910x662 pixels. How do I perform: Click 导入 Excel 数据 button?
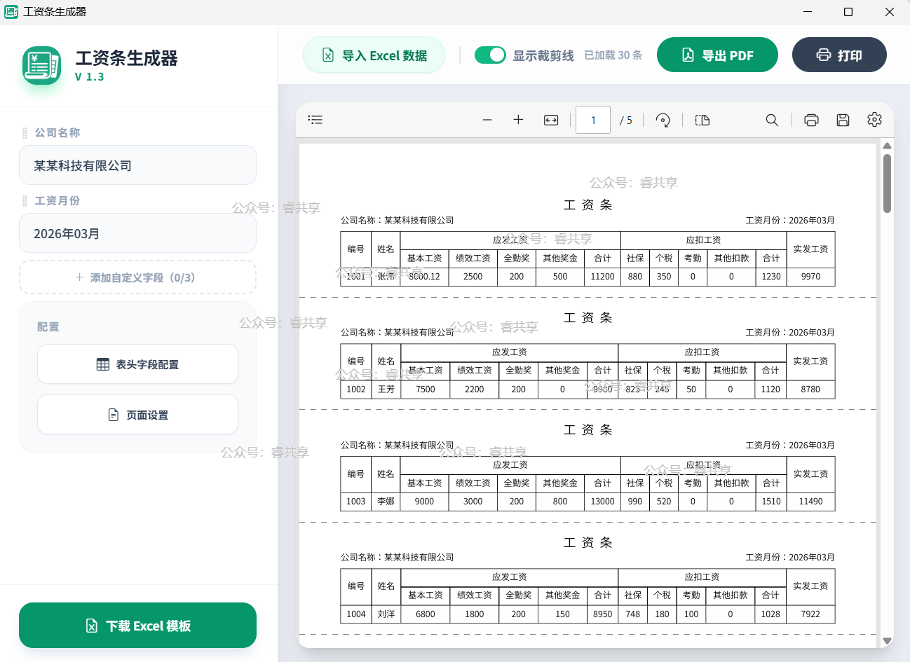374,55
